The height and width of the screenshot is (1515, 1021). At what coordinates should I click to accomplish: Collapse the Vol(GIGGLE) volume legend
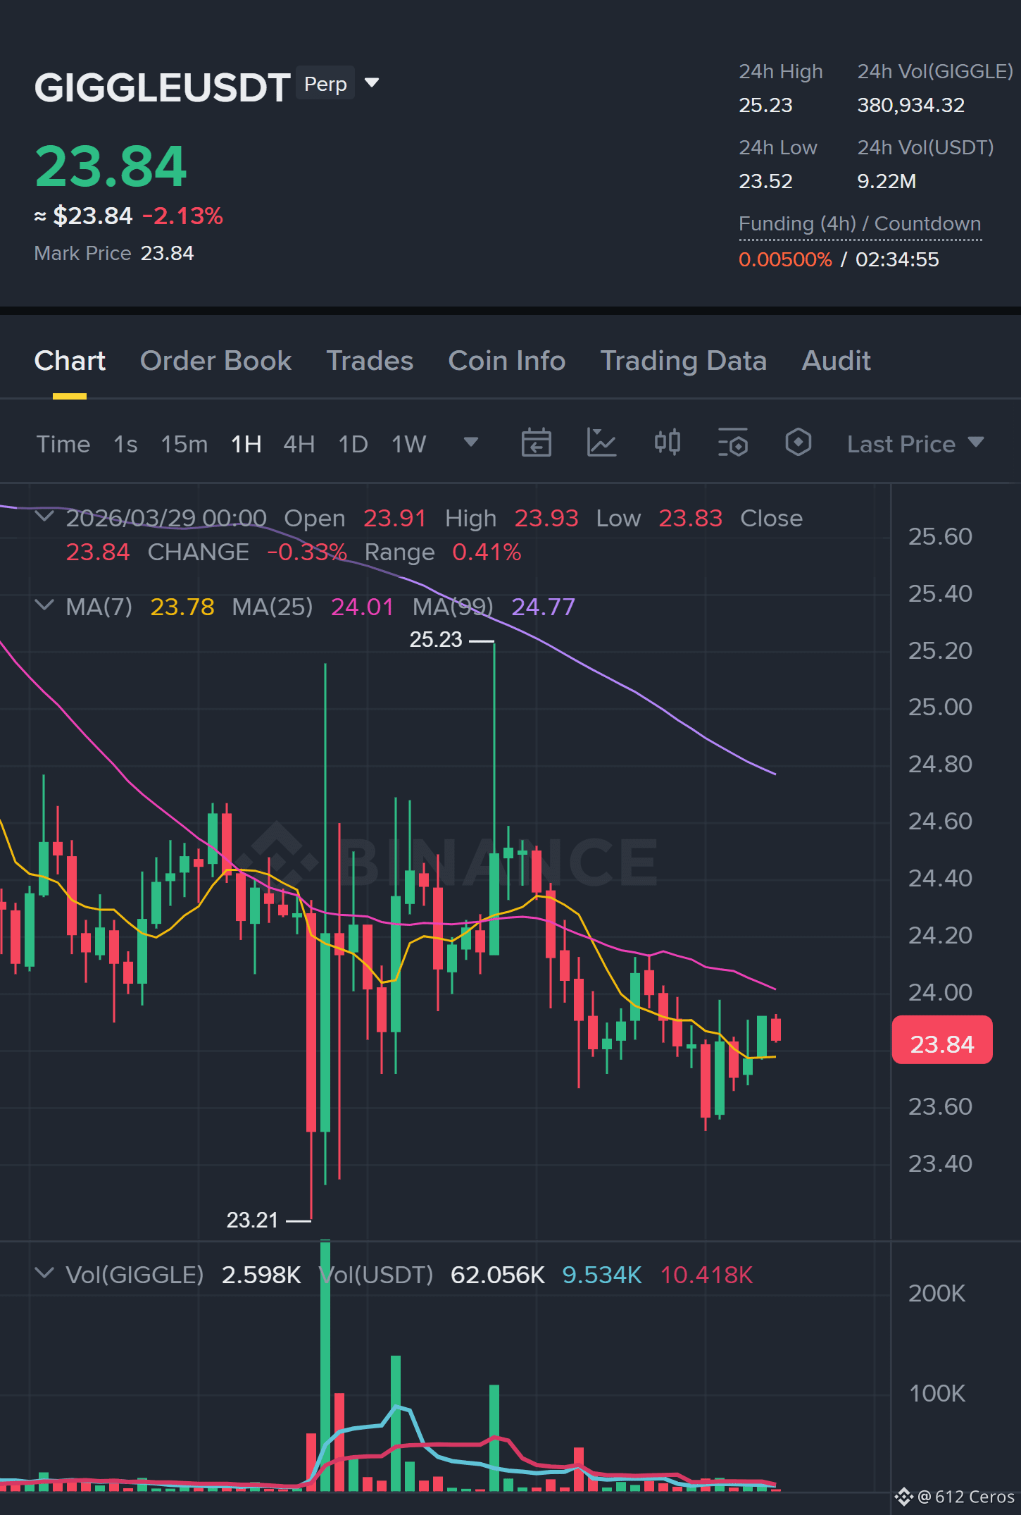[x=44, y=1274]
